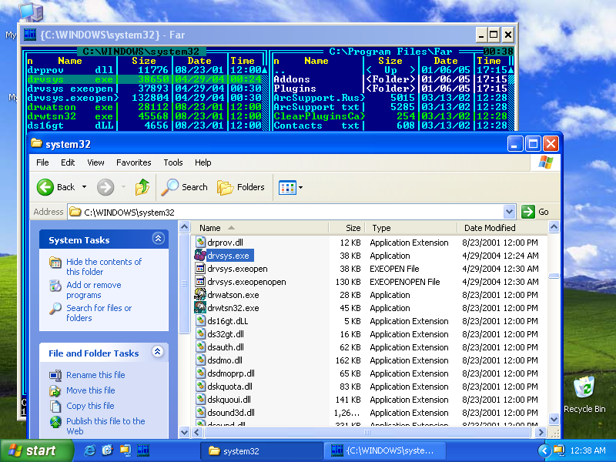Switch to the Far taskbar button
Image resolution: width=616 pixels, height=462 pixels.
click(x=384, y=450)
